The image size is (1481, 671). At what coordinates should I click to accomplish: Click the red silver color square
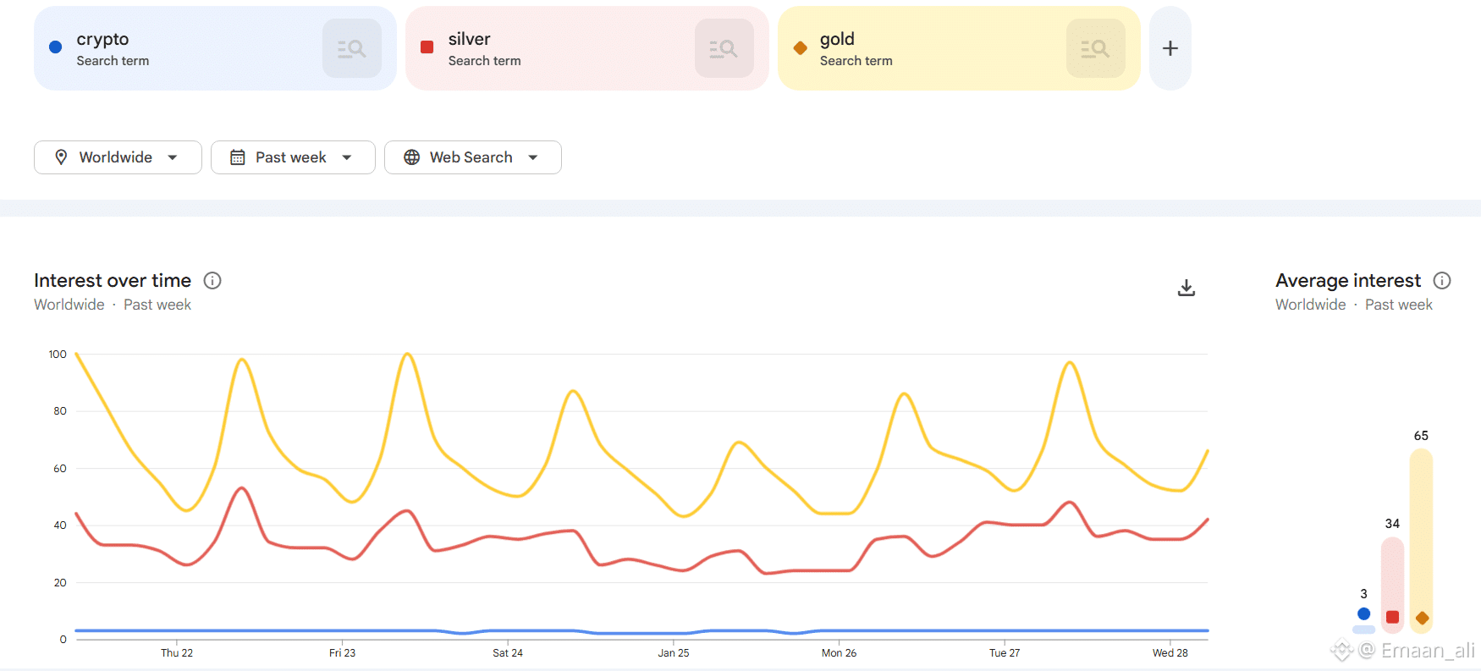point(427,47)
